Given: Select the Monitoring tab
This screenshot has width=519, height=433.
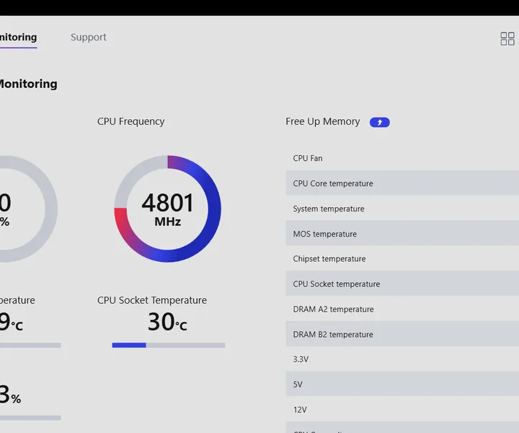Looking at the screenshot, I should [x=18, y=37].
